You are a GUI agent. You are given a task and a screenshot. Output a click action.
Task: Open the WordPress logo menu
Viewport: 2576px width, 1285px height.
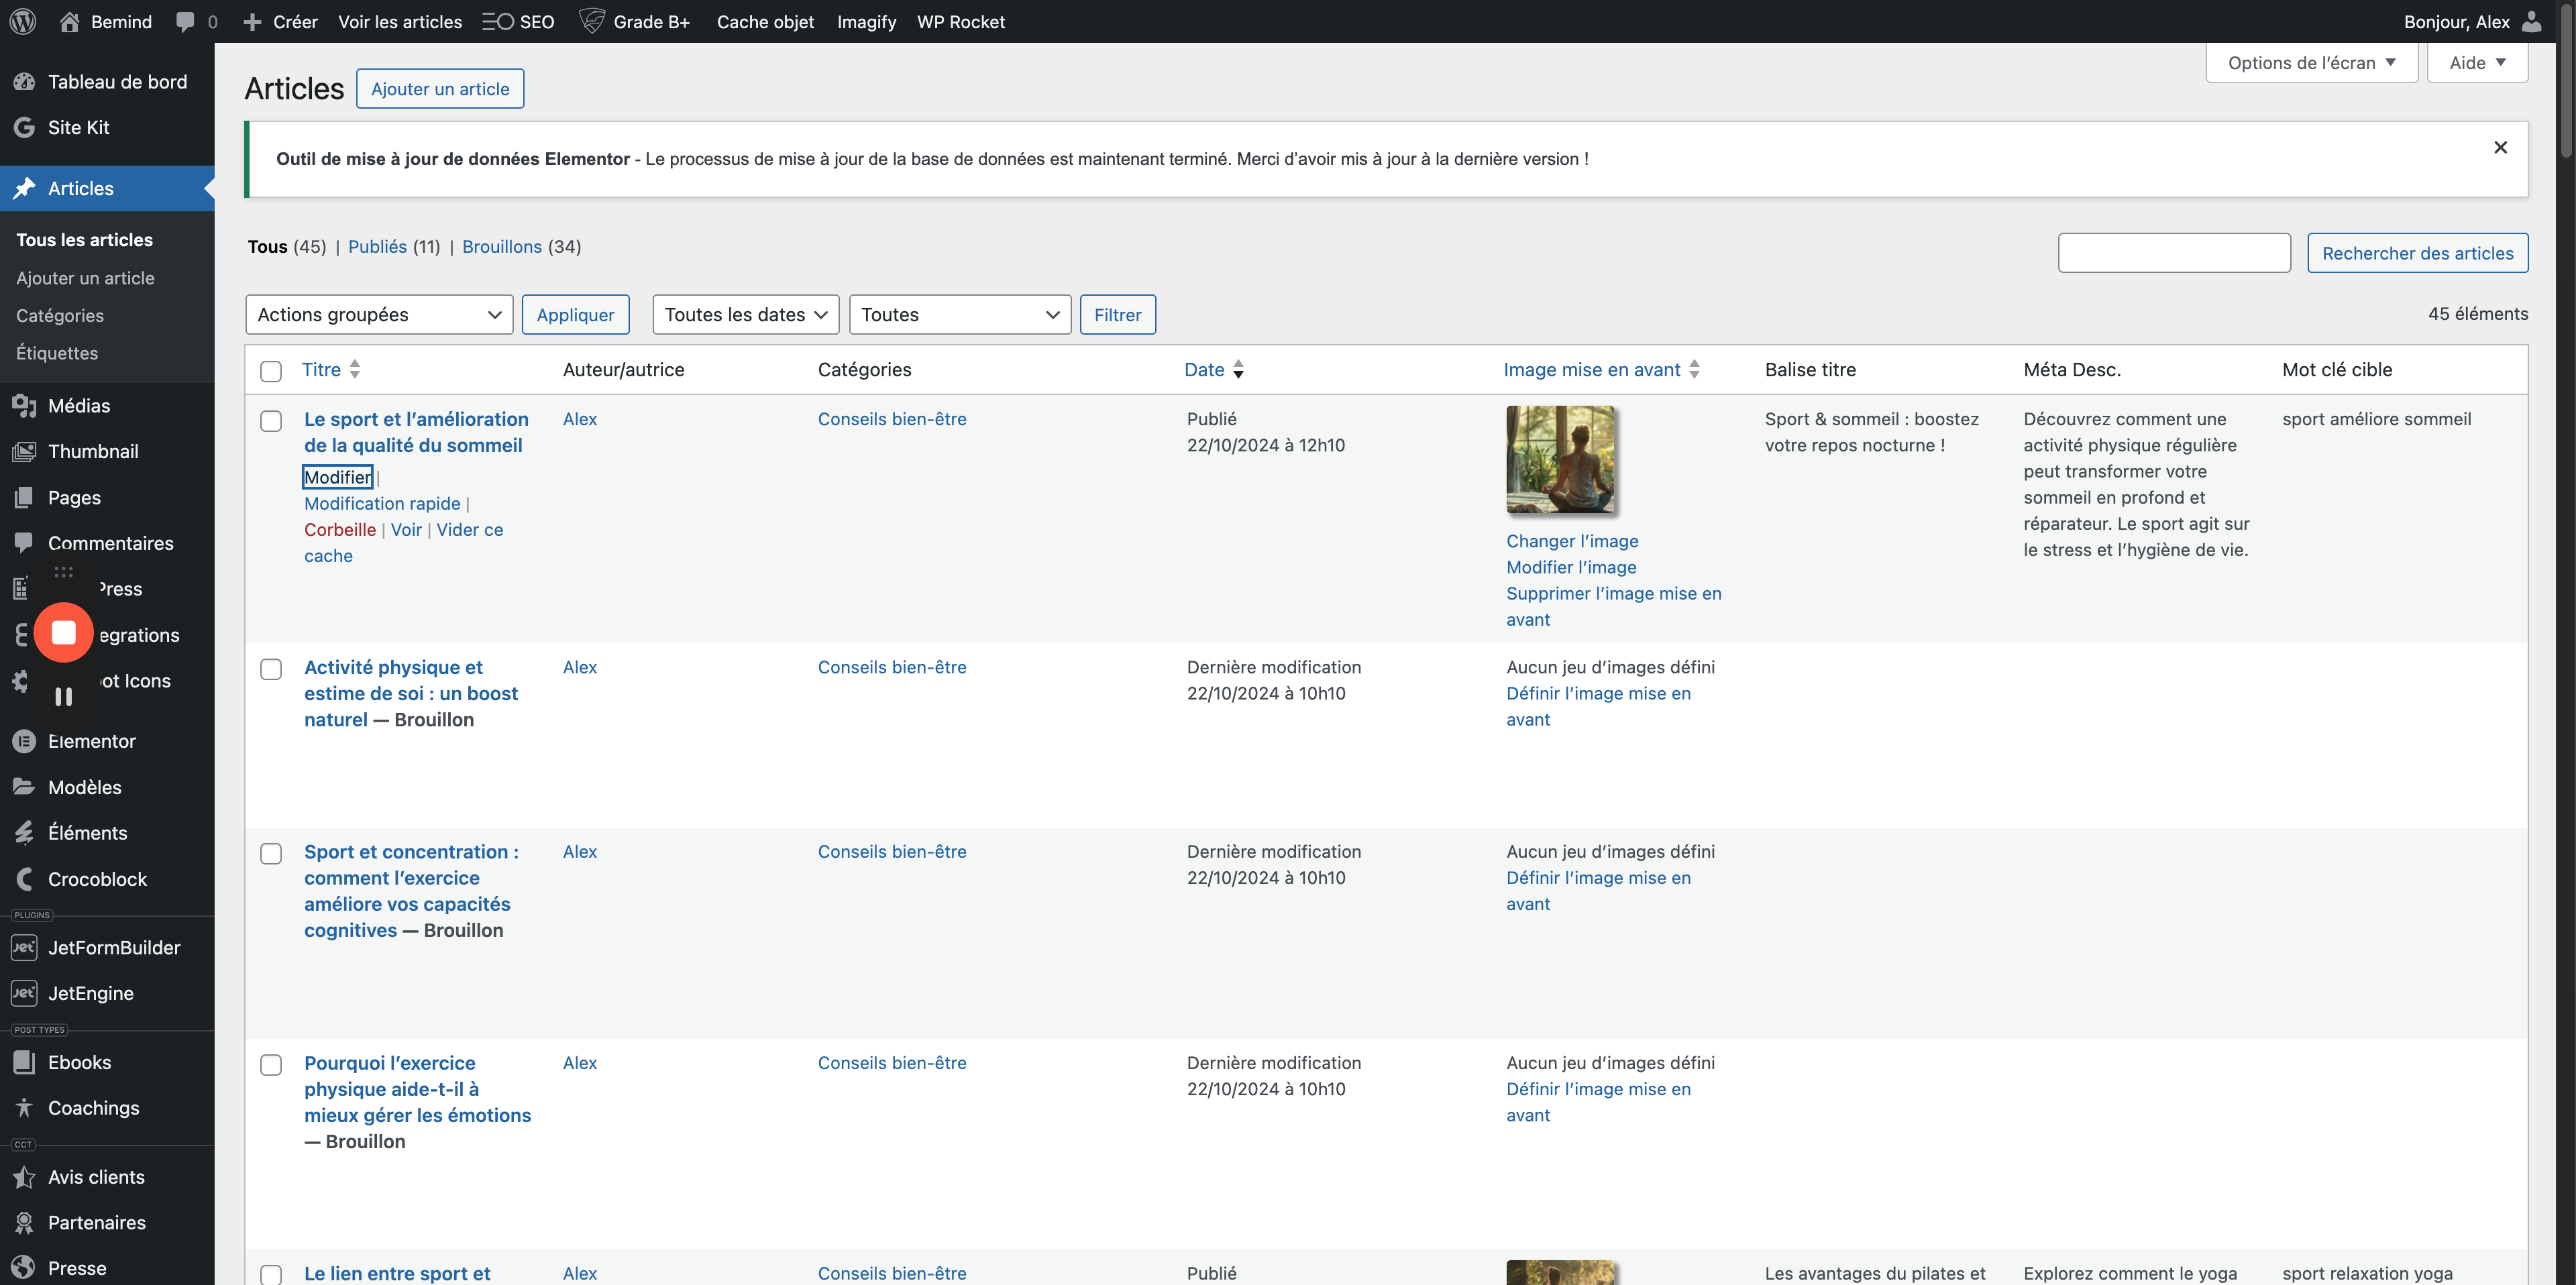pos(23,21)
